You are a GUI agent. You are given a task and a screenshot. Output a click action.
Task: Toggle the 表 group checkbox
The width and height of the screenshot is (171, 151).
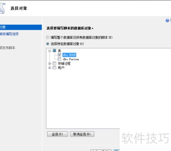[x=54, y=51]
